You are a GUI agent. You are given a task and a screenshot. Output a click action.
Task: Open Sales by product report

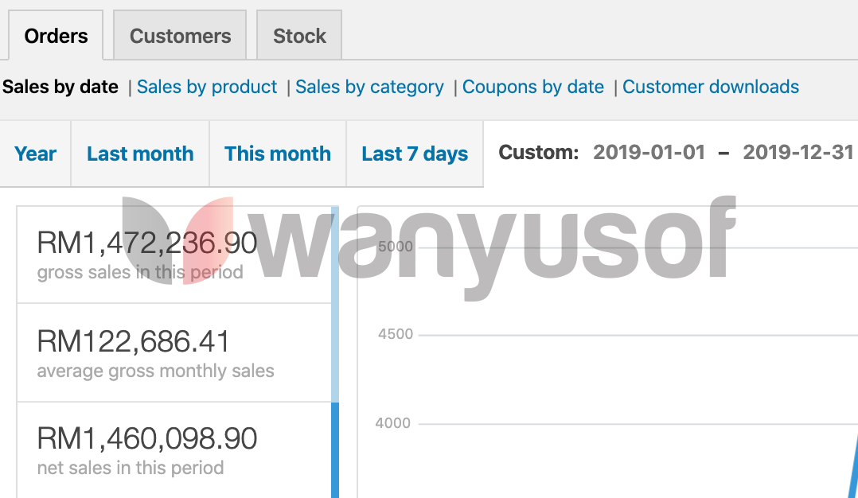[207, 87]
